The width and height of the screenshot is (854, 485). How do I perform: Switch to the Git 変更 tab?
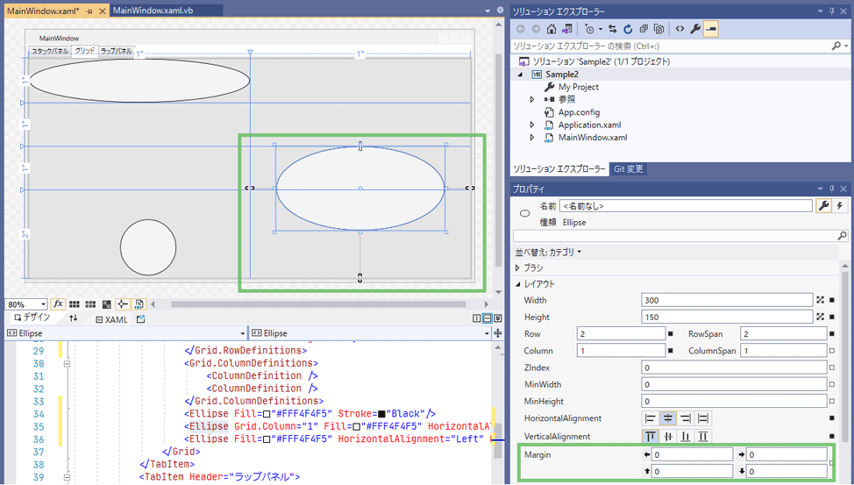point(628,168)
